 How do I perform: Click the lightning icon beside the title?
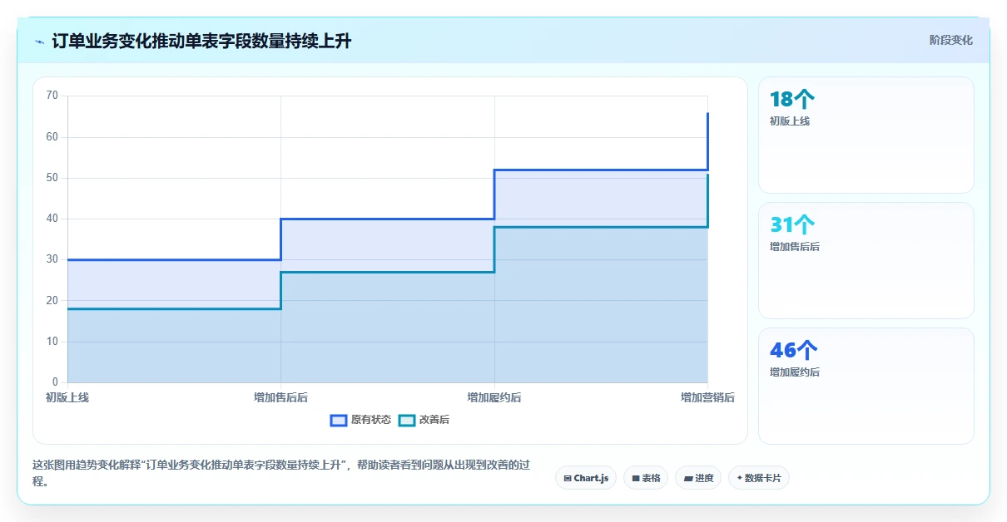pyautogui.click(x=39, y=41)
